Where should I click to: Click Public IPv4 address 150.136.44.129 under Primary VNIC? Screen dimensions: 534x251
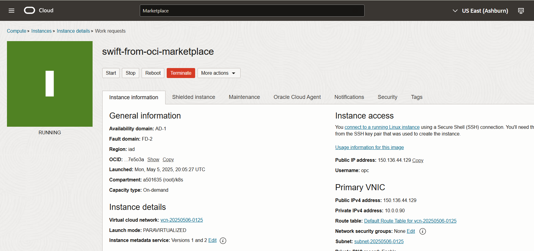(400, 200)
